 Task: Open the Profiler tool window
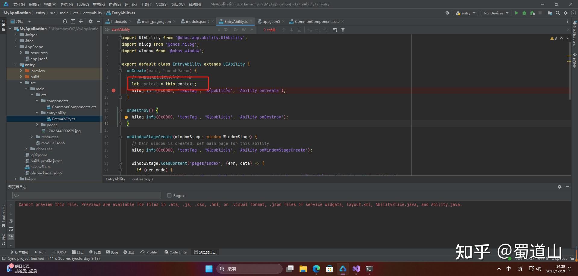[x=149, y=252]
